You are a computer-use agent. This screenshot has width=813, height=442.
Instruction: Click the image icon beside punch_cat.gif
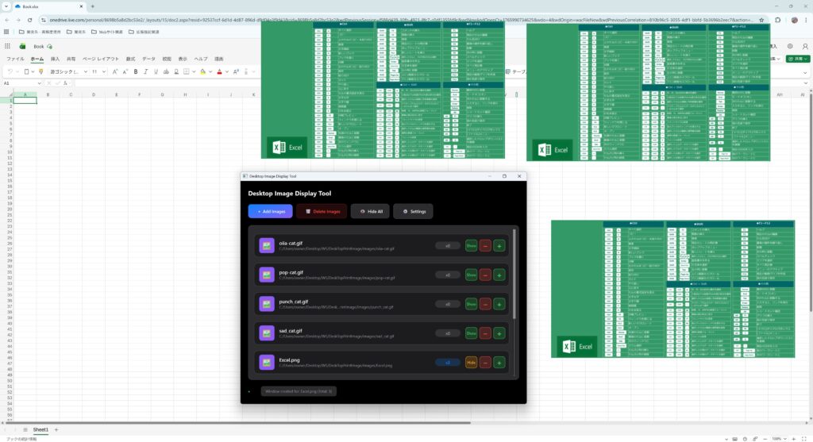266,304
